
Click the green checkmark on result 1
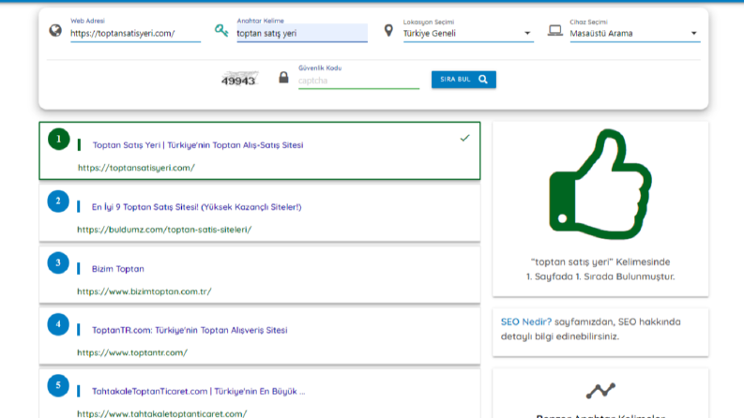click(x=464, y=138)
